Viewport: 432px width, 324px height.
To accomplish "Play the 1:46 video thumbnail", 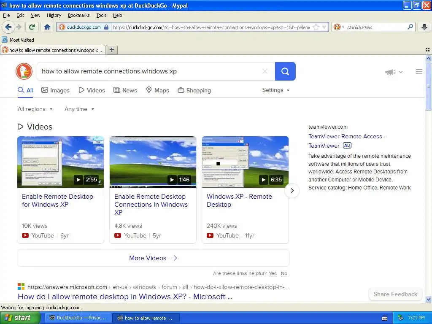I will [153, 162].
